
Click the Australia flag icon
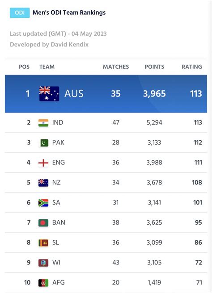point(49,94)
